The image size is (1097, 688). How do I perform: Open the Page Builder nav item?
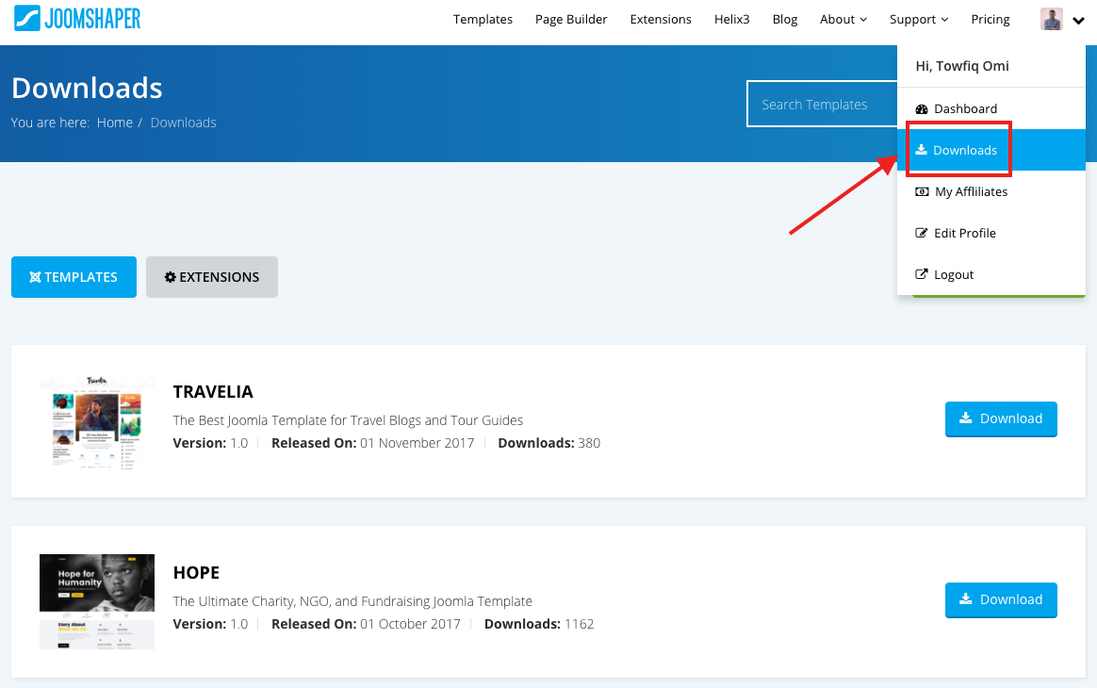click(571, 20)
